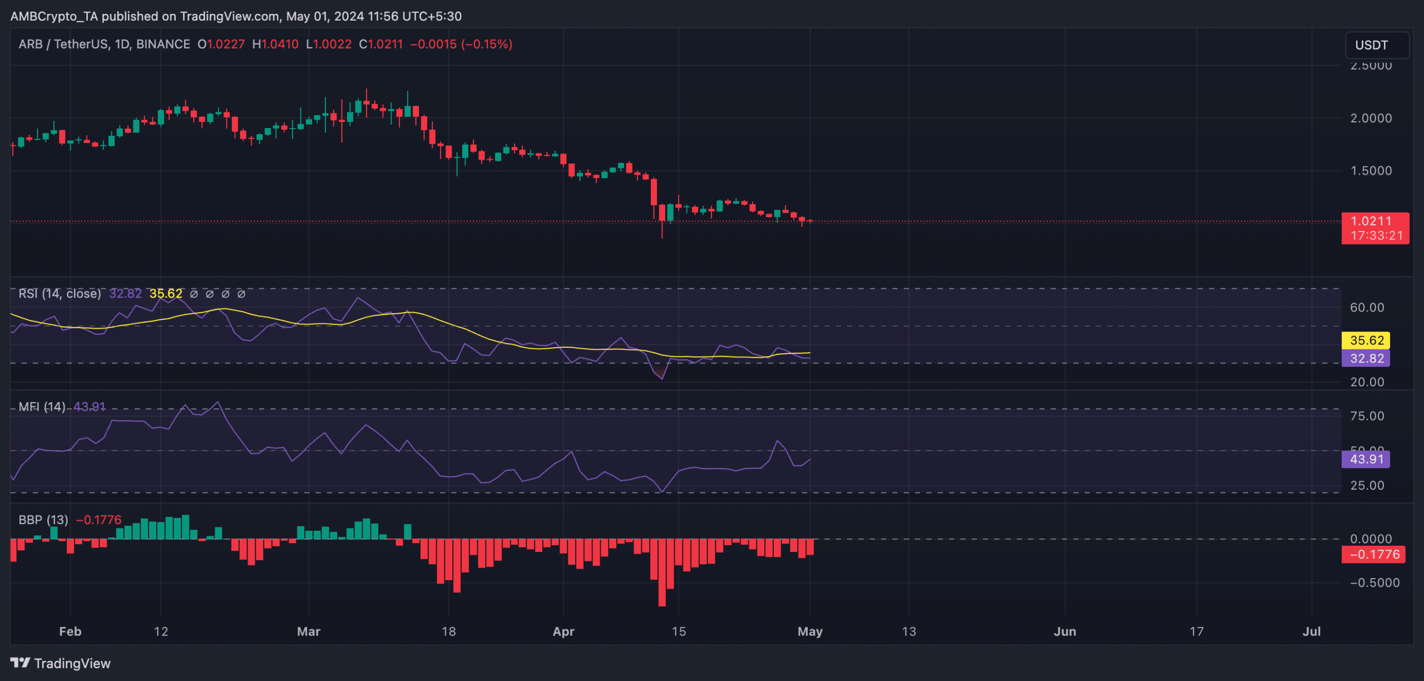This screenshot has height=681, width=1424.
Task: Select the ARB / TetherUS, 1D, BINANCE title
Action: pyautogui.click(x=104, y=44)
